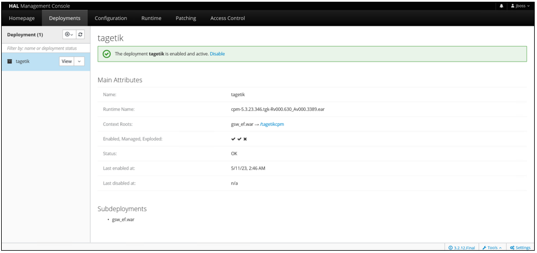Open the Runtime tab

coord(151,18)
